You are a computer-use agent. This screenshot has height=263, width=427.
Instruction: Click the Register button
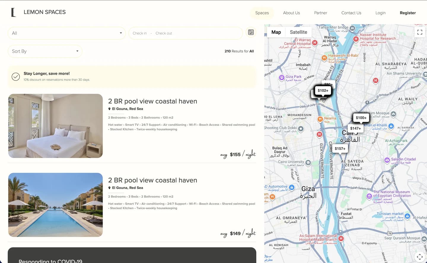[408, 13]
